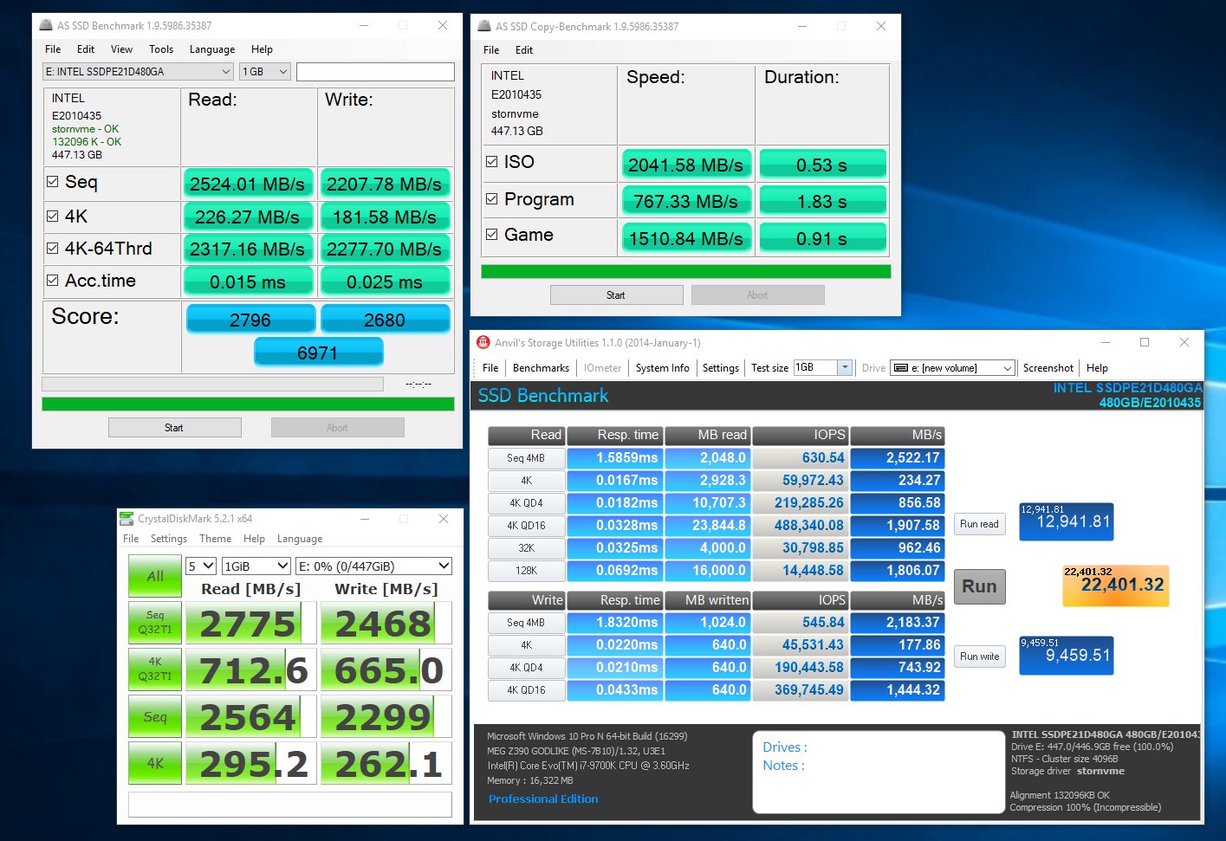The width and height of the screenshot is (1226, 841).
Task: Maximize the Anvil's Storage Utilities window
Action: click(1145, 342)
